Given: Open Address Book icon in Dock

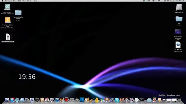Looking at the screenshot, I should (x=42, y=100).
